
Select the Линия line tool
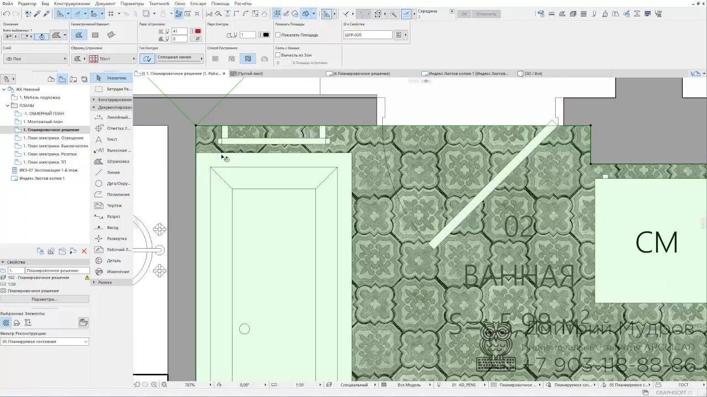112,173
